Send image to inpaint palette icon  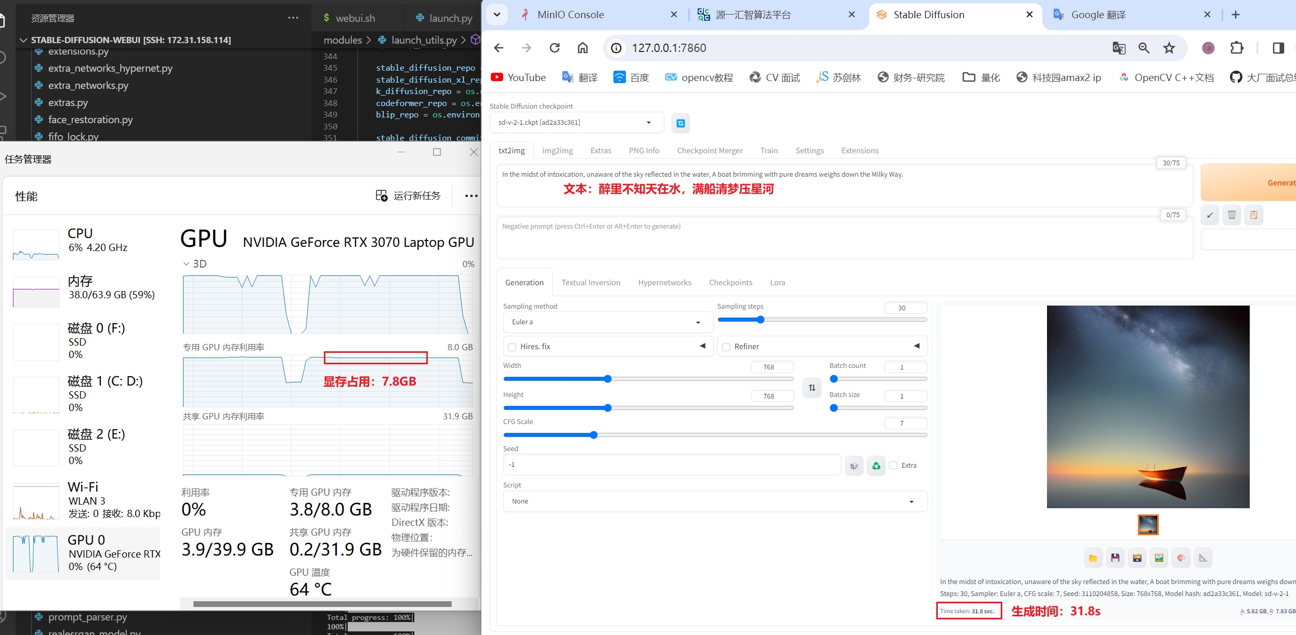click(1181, 558)
